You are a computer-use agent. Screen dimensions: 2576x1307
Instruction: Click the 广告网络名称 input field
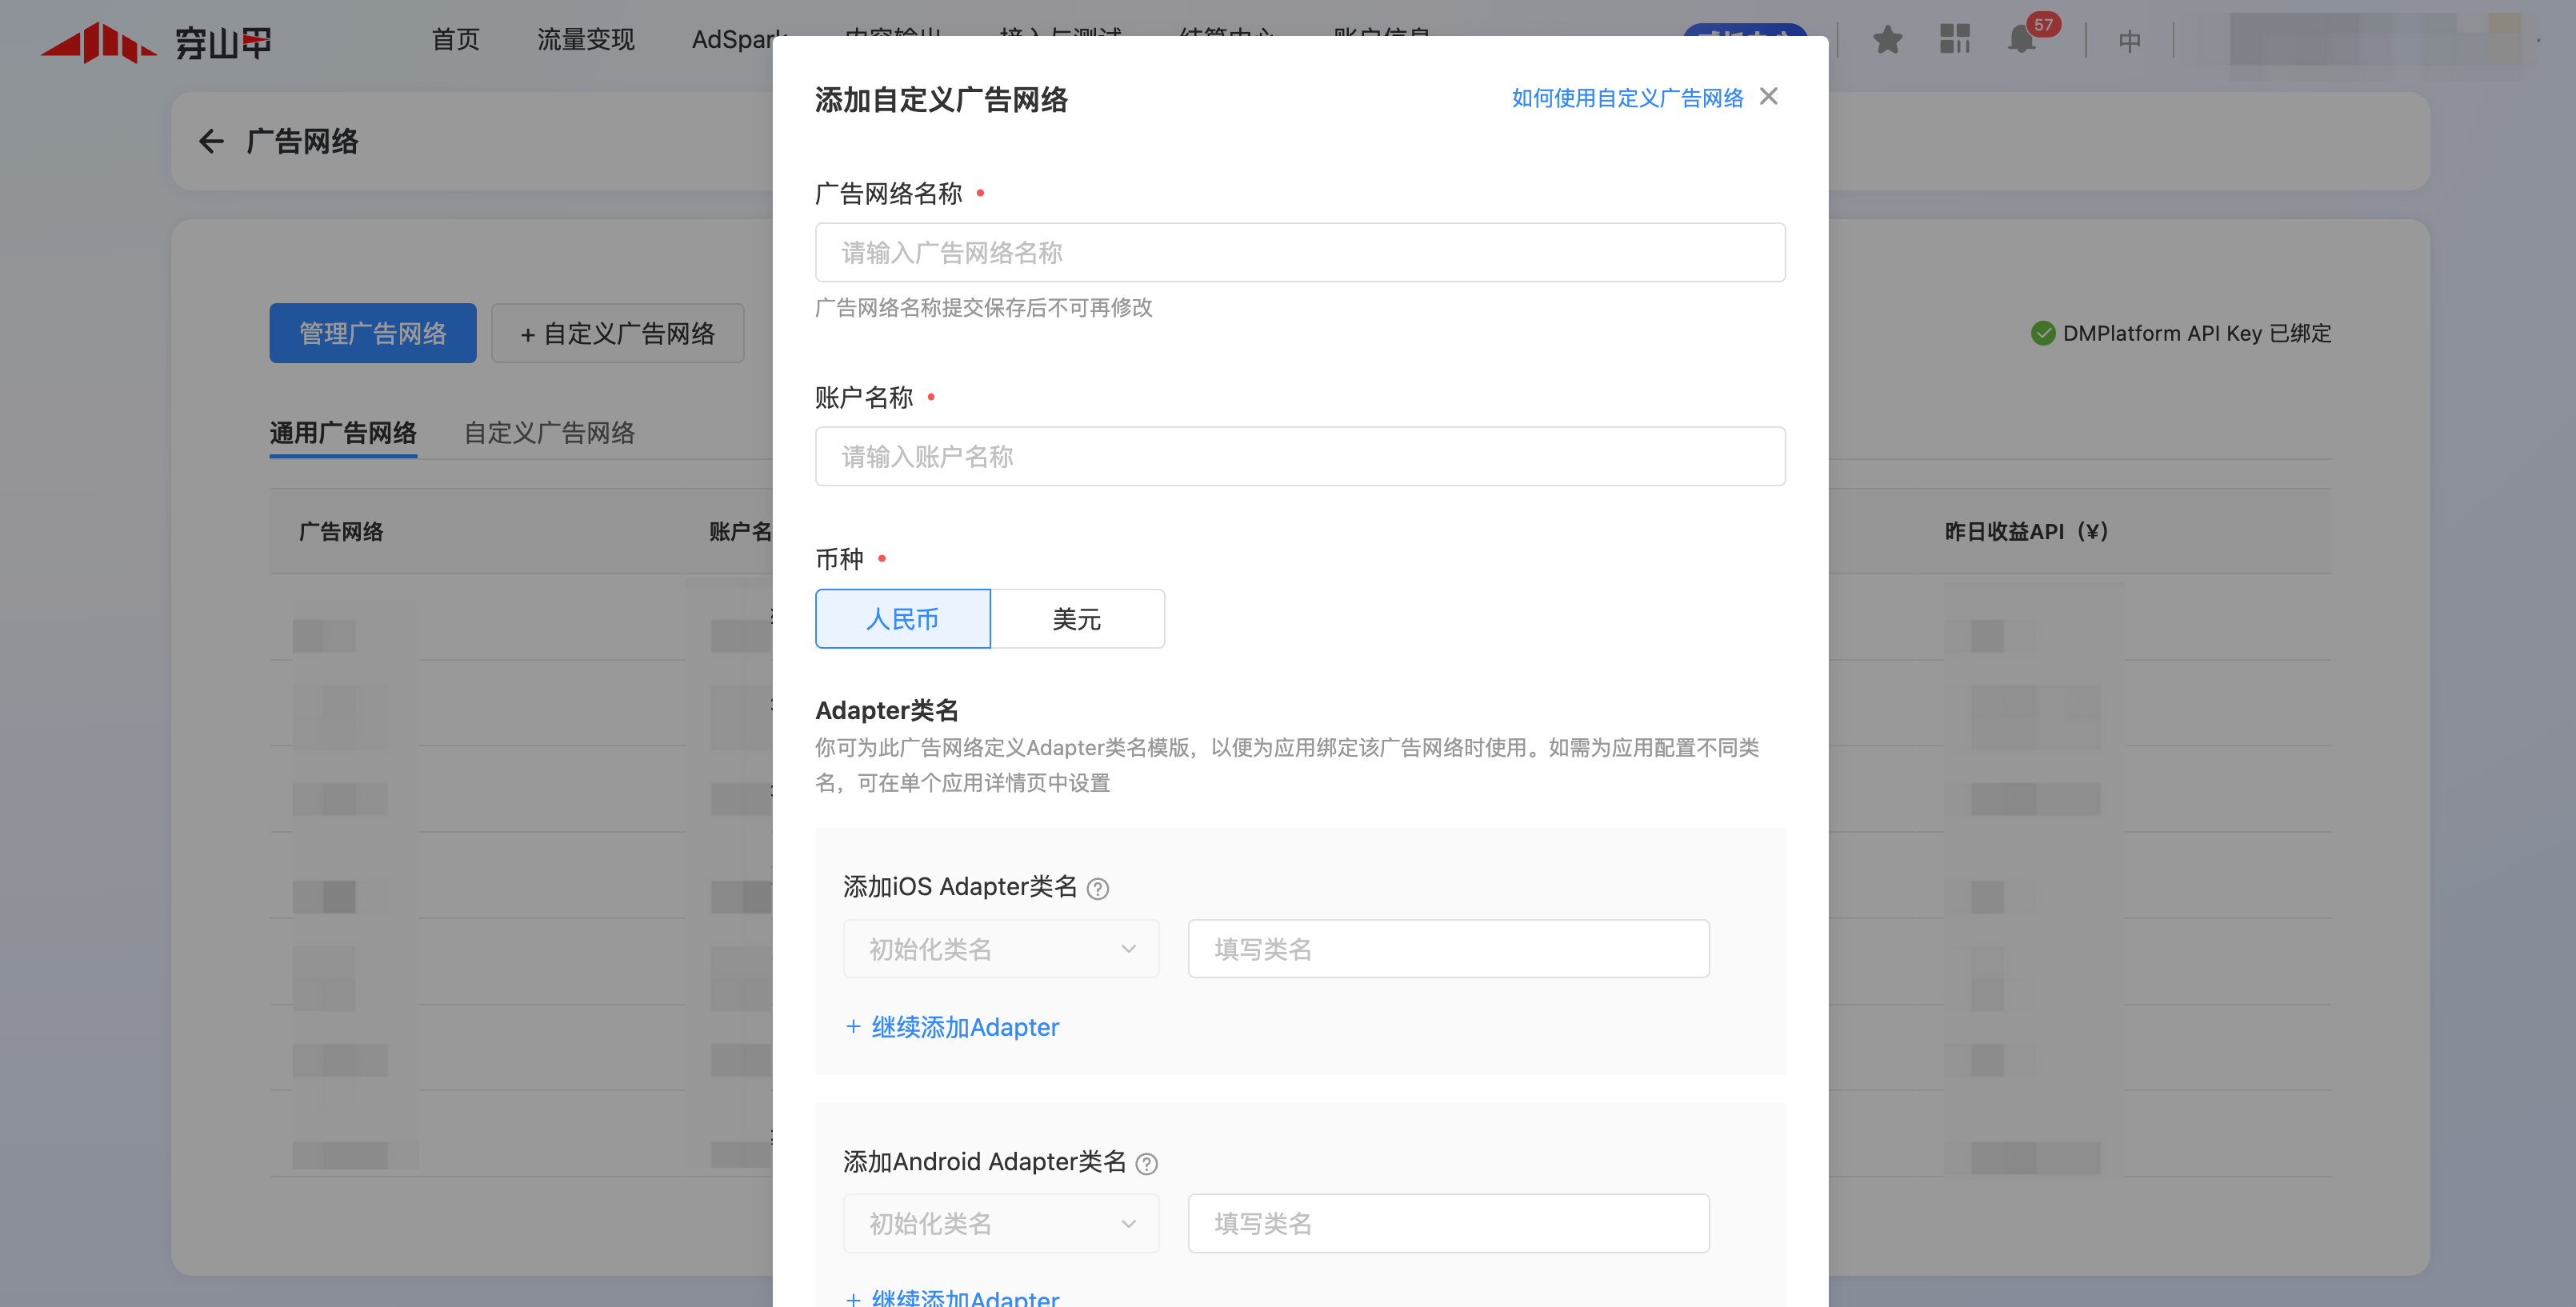1300,253
